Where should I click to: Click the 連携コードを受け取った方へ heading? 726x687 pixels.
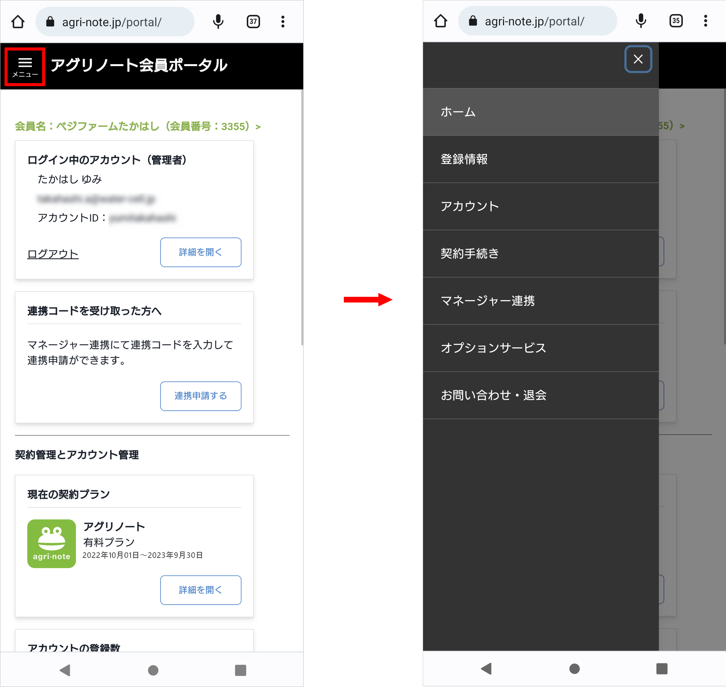(x=94, y=311)
